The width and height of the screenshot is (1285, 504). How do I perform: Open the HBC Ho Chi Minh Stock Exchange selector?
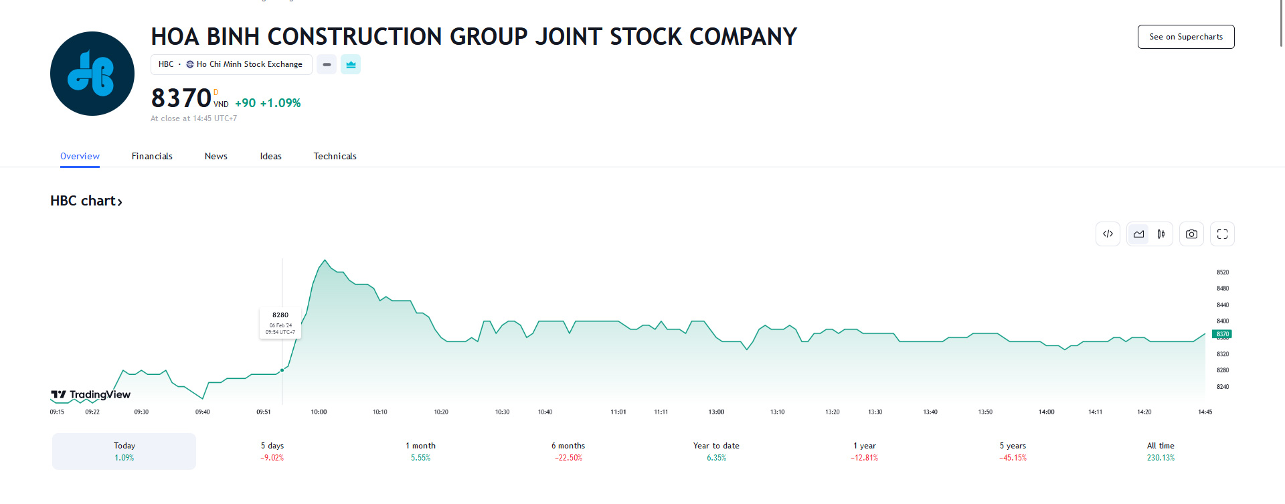pos(231,64)
